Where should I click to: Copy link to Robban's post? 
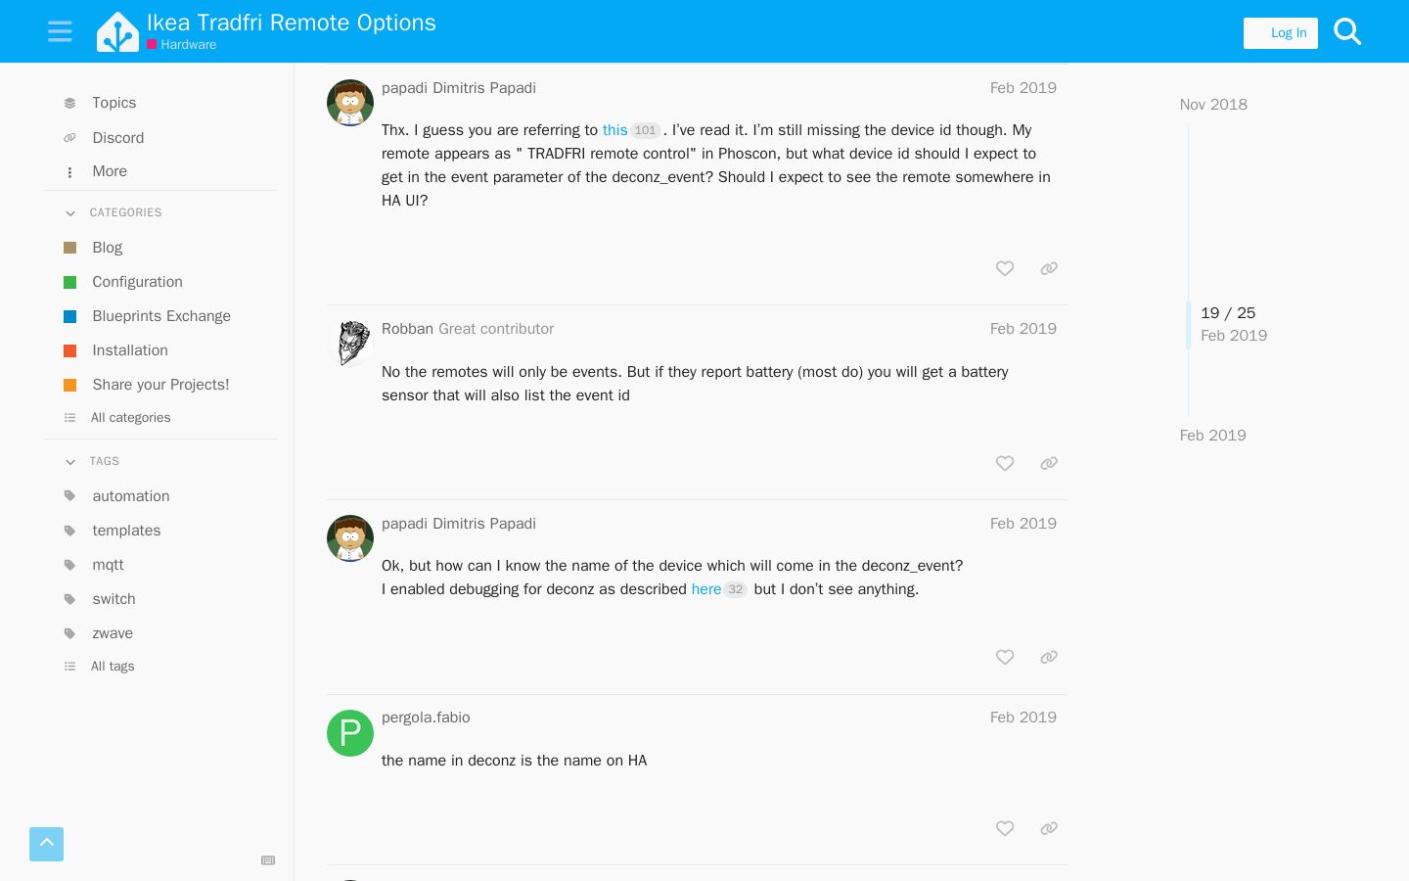coord(1049,463)
